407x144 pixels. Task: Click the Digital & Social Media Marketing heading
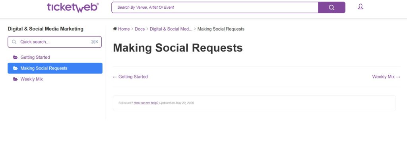46,29
